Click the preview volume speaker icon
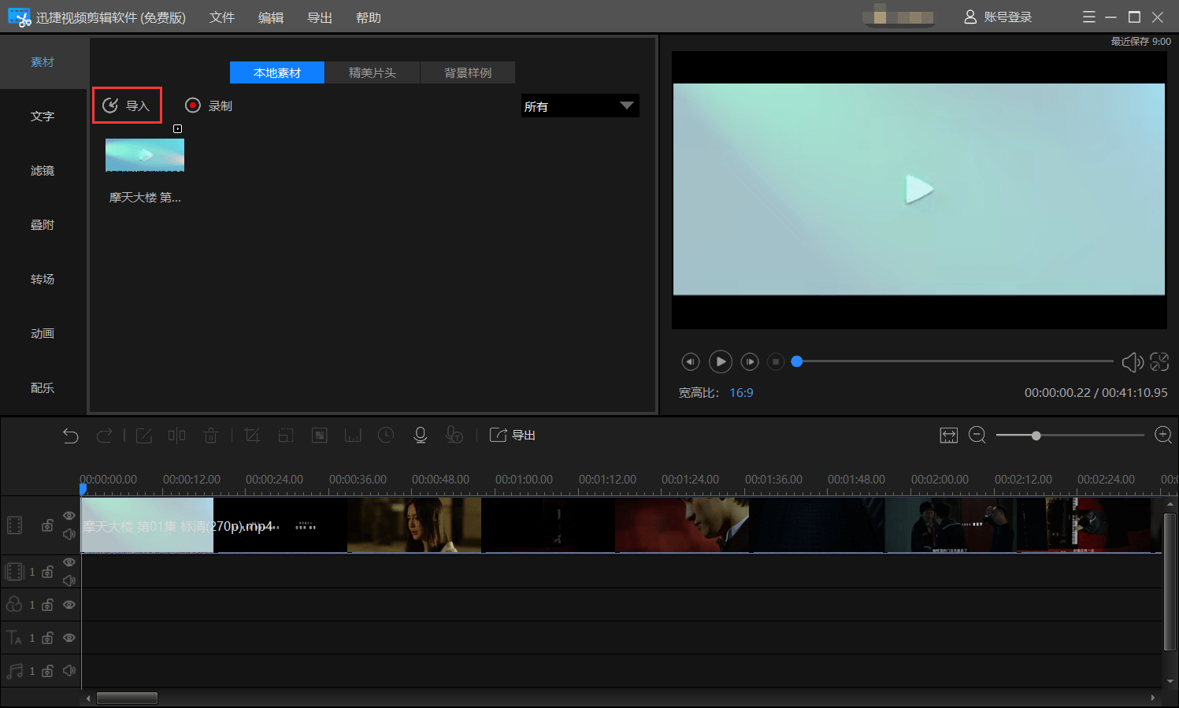Screen dimensions: 1179x708 click(1133, 361)
